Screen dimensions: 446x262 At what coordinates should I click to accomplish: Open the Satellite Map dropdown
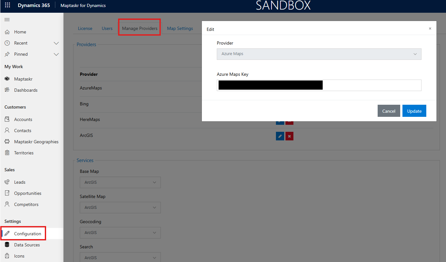point(120,208)
